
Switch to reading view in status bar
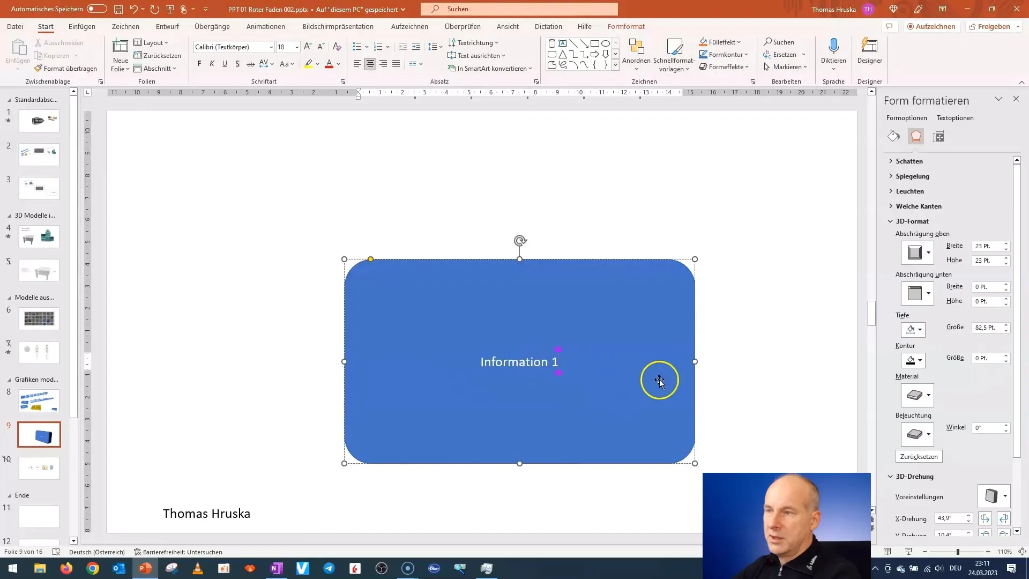(887, 552)
